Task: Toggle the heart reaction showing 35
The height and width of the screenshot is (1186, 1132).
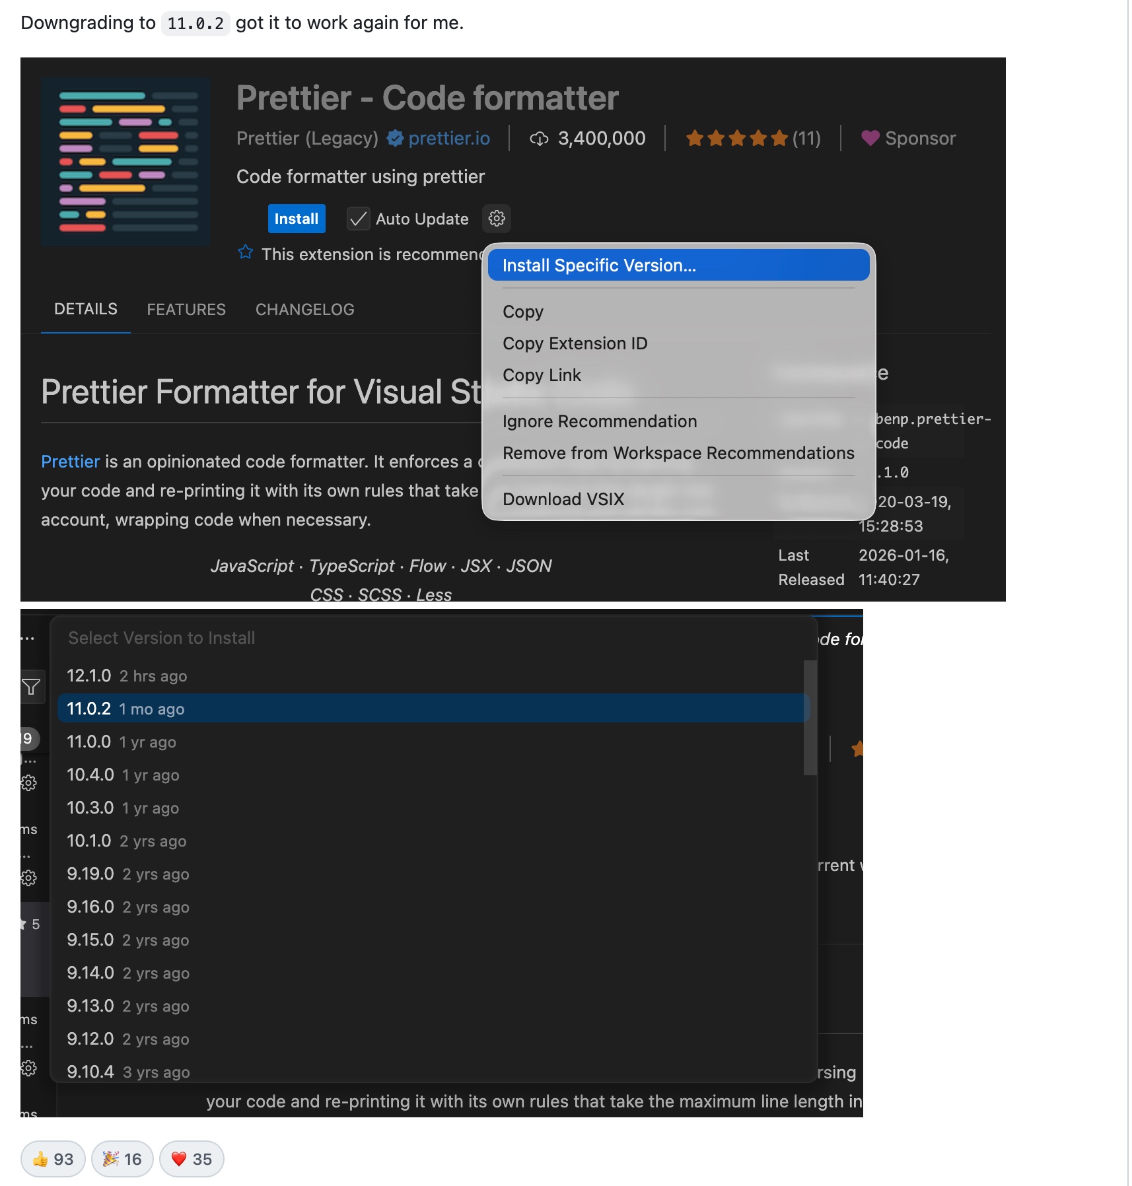Action: 192,1159
